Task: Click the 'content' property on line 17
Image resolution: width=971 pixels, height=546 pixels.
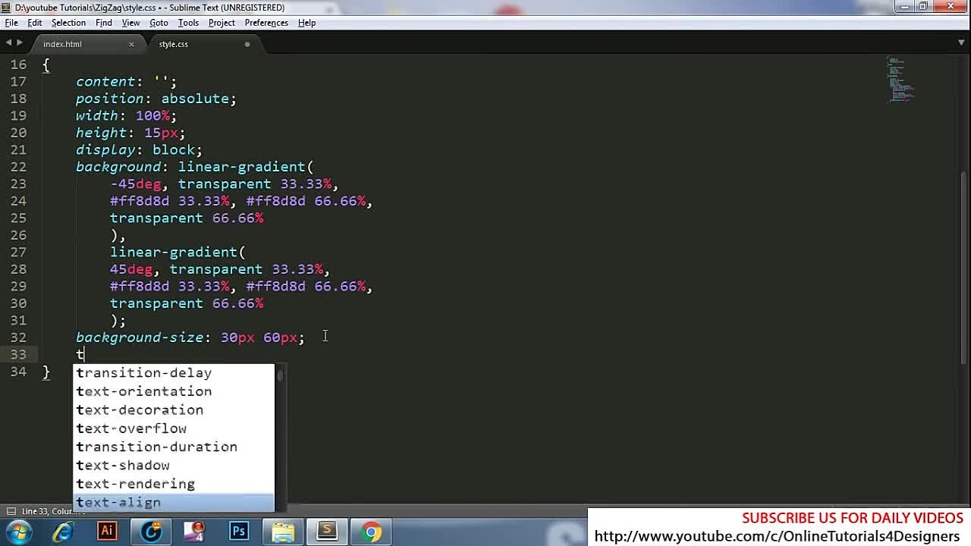Action: pyautogui.click(x=105, y=82)
